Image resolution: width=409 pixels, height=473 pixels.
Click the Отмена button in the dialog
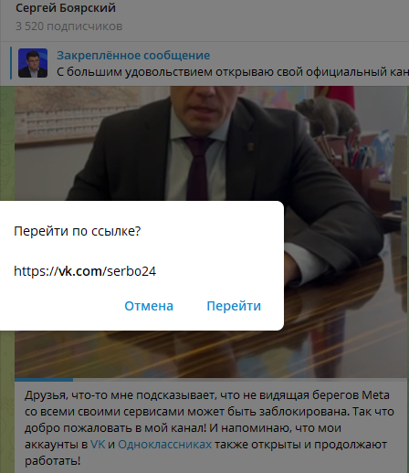(x=149, y=306)
